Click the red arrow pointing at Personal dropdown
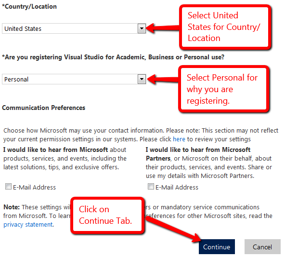 (x=163, y=79)
